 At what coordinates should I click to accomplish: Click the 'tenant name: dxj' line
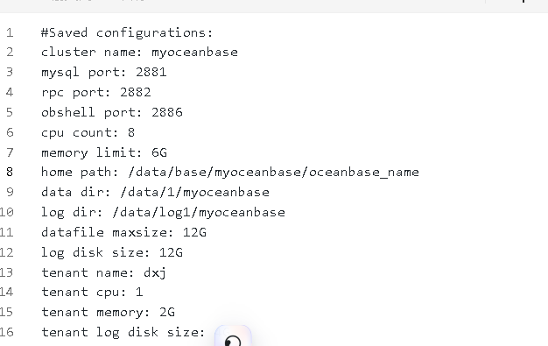104,272
